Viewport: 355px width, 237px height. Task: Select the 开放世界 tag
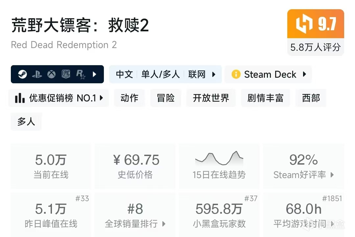[x=211, y=98]
